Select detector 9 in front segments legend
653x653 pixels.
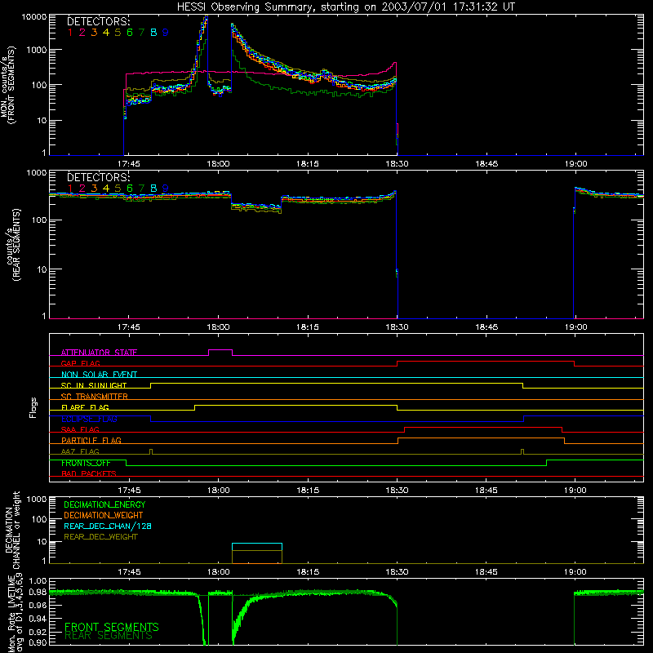[166, 33]
